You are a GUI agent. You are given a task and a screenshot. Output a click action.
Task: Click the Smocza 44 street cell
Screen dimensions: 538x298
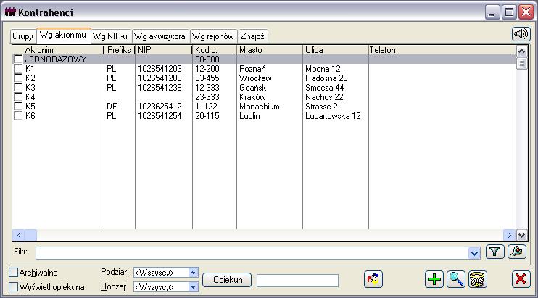(325, 88)
